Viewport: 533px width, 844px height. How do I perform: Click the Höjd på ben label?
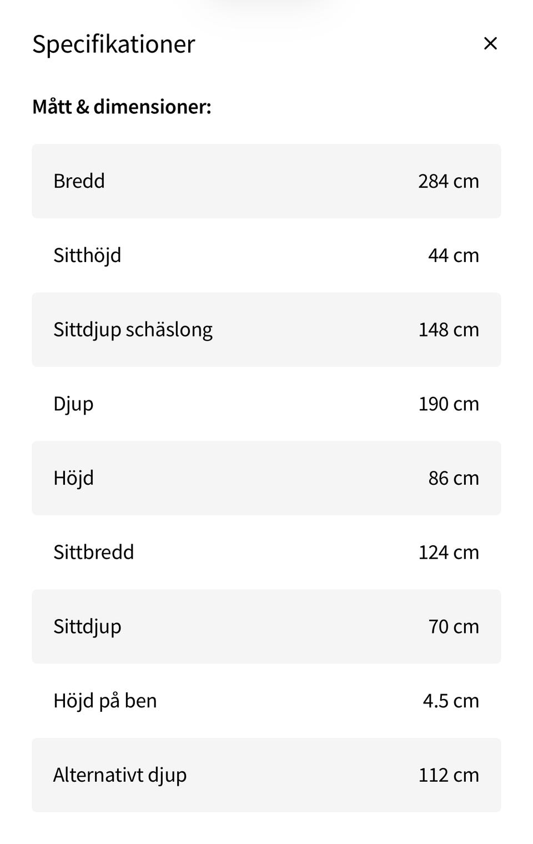(105, 701)
